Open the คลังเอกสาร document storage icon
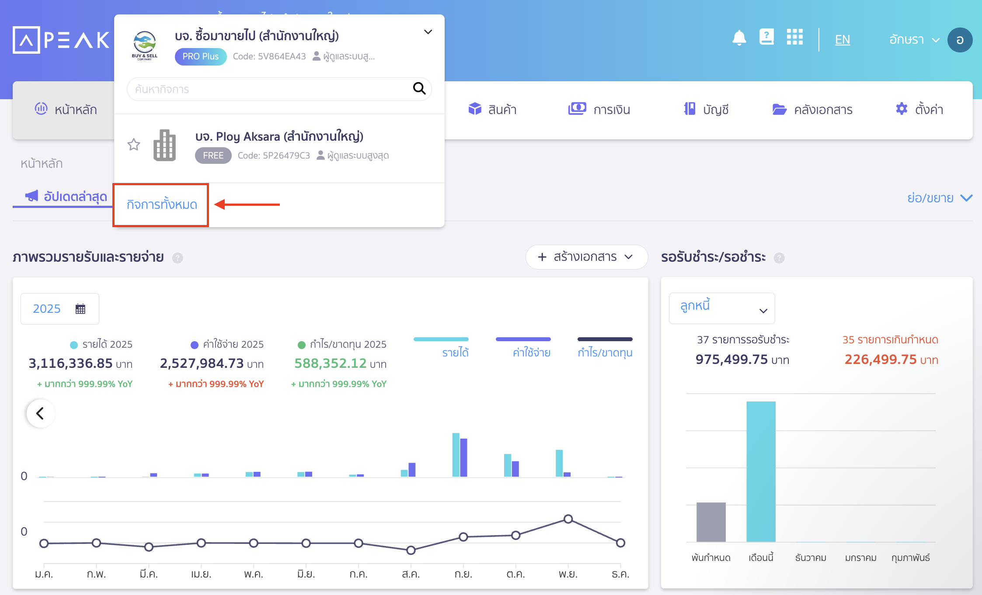 [x=779, y=109]
